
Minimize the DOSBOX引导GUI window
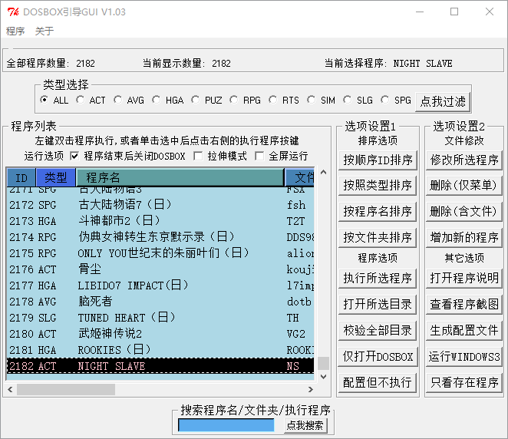coord(420,12)
